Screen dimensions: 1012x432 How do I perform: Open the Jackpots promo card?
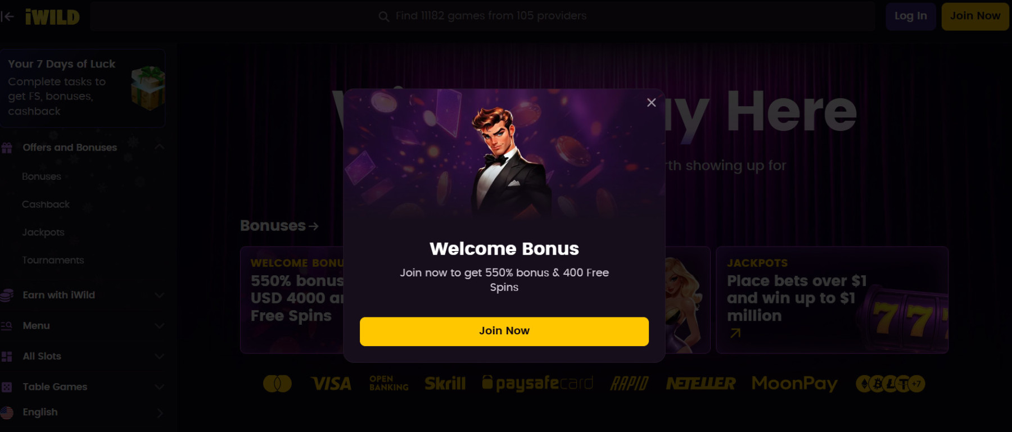(832, 299)
